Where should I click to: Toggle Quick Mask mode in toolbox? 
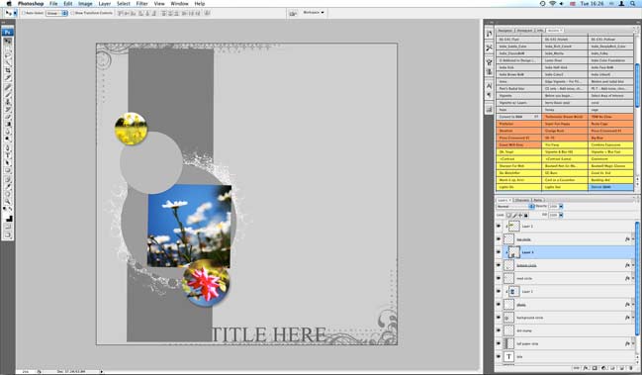point(8,227)
